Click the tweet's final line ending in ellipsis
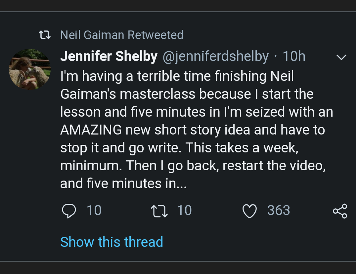 point(123,184)
